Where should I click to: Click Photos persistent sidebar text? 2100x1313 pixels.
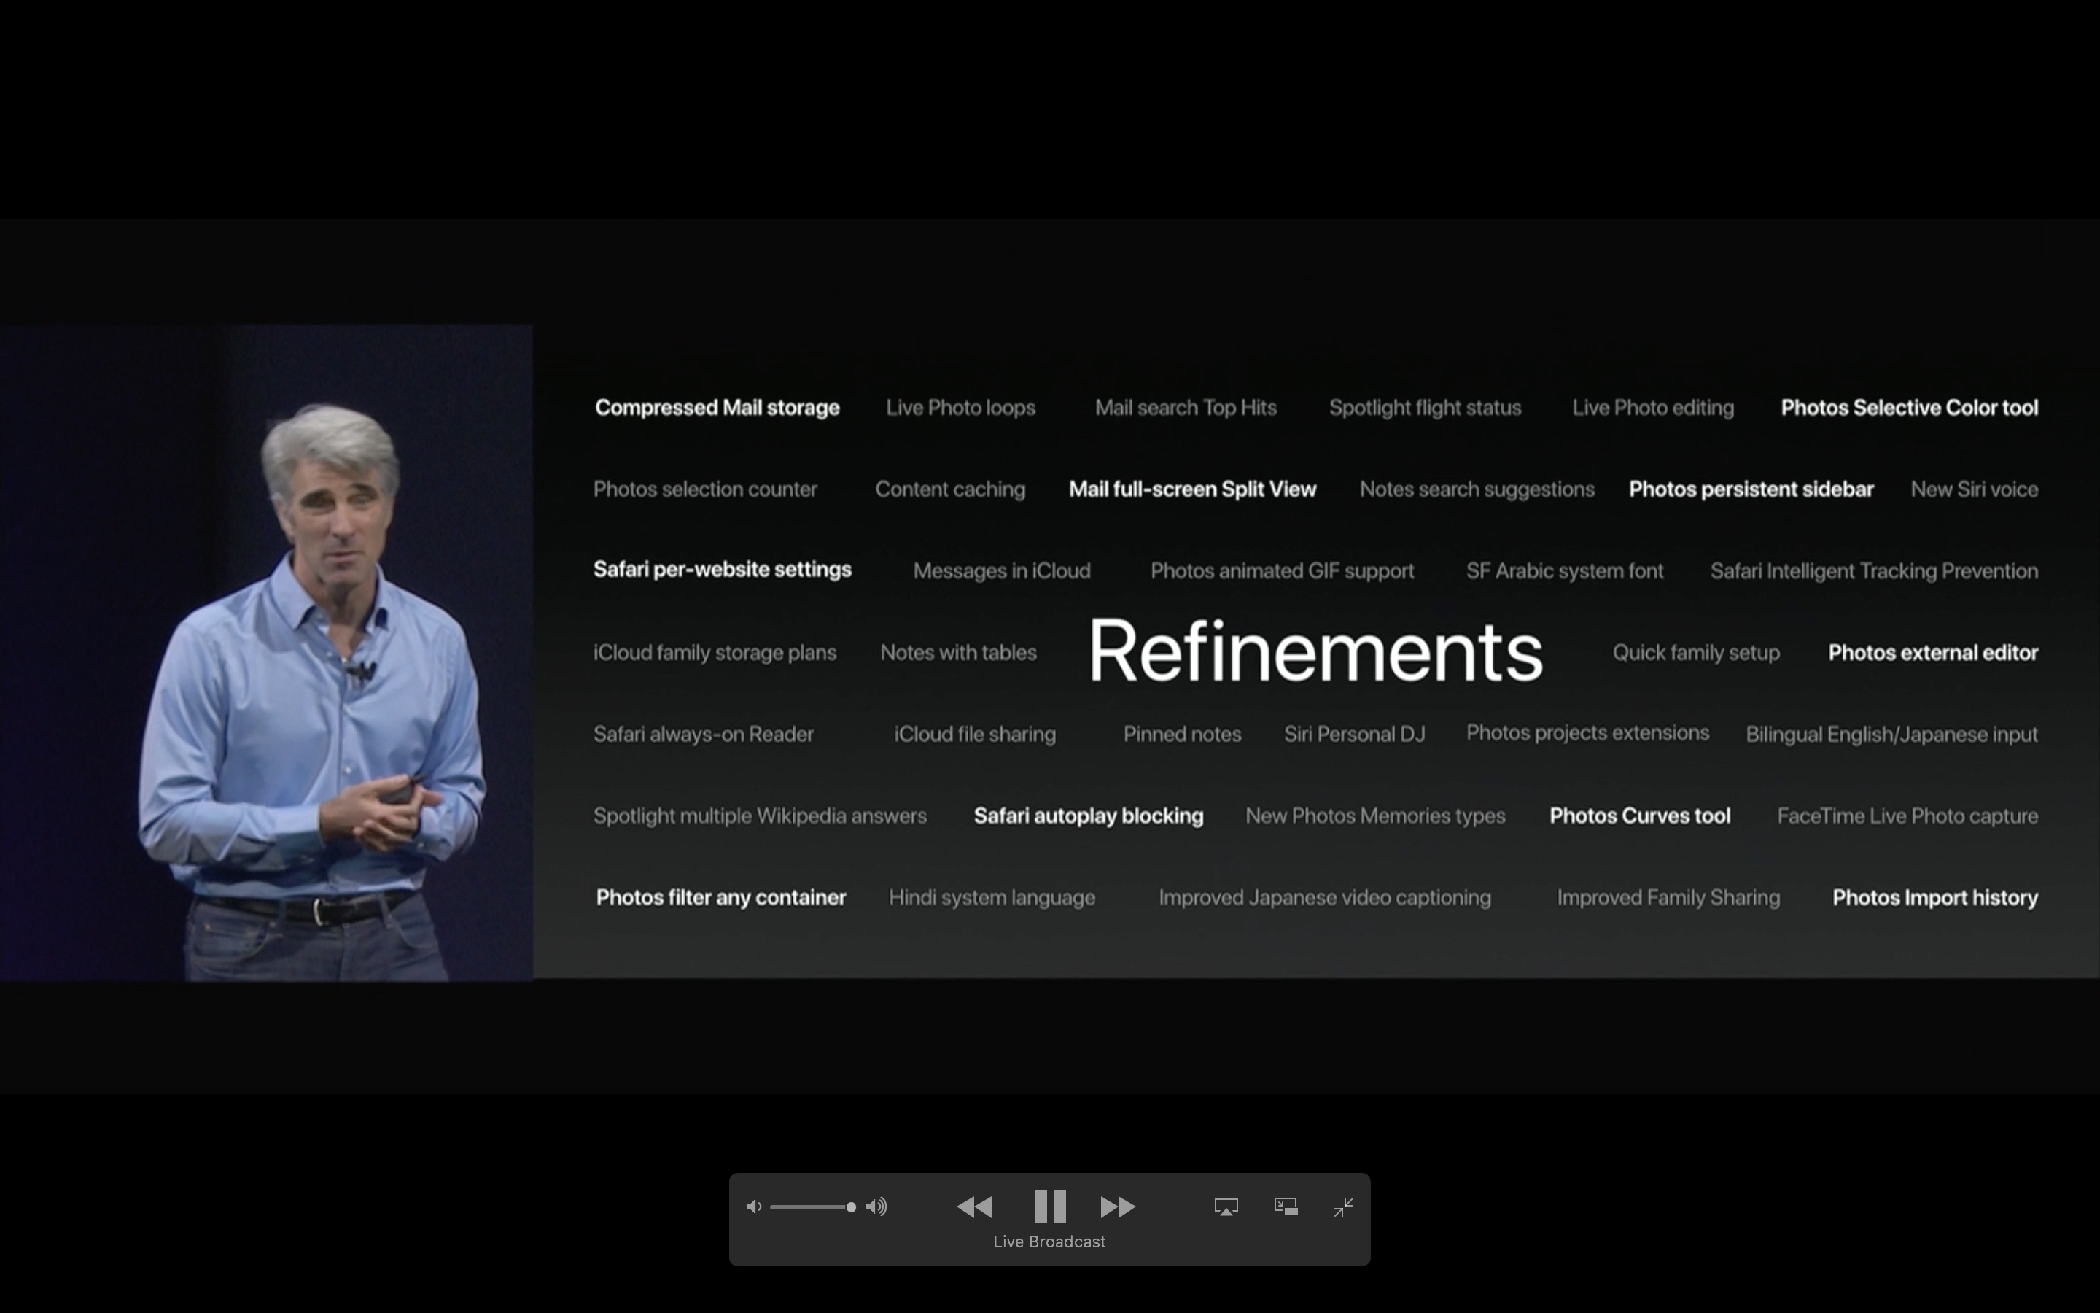click(x=1751, y=489)
